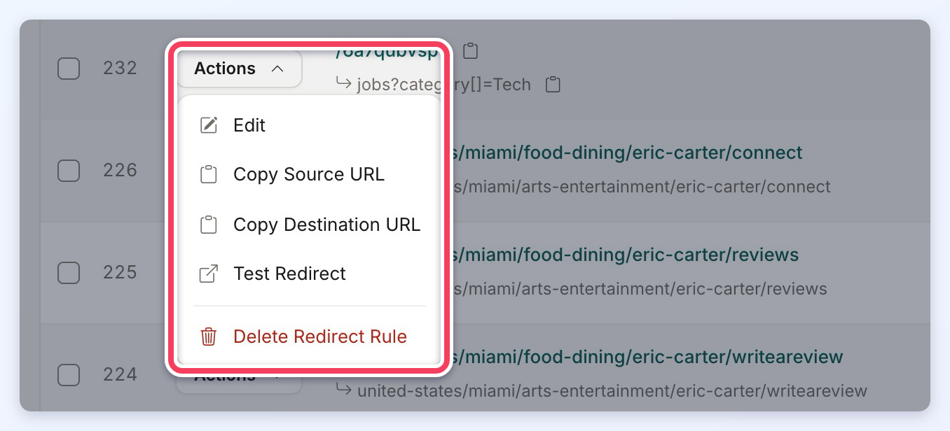Viewport: 950px width, 431px height.
Task: Copy source URL via clipboard icon in row 232
Action: coord(471,50)
